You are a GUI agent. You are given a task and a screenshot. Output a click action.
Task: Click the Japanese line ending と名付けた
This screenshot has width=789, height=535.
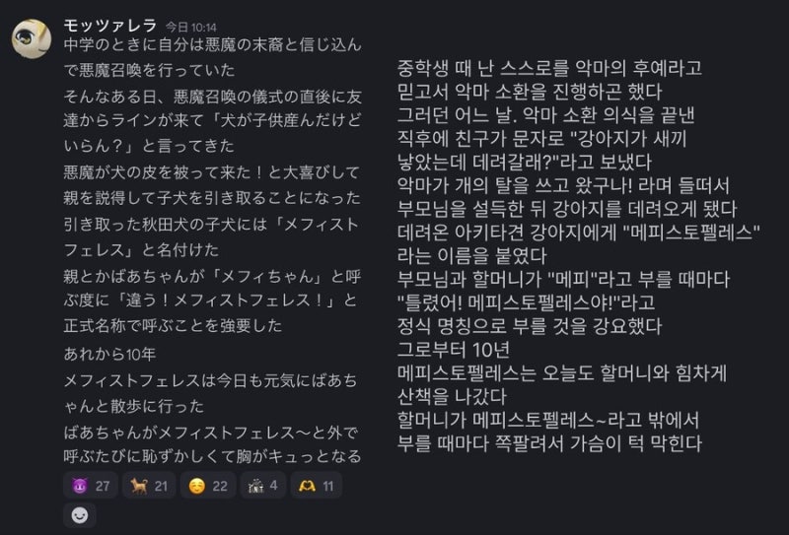141,249
